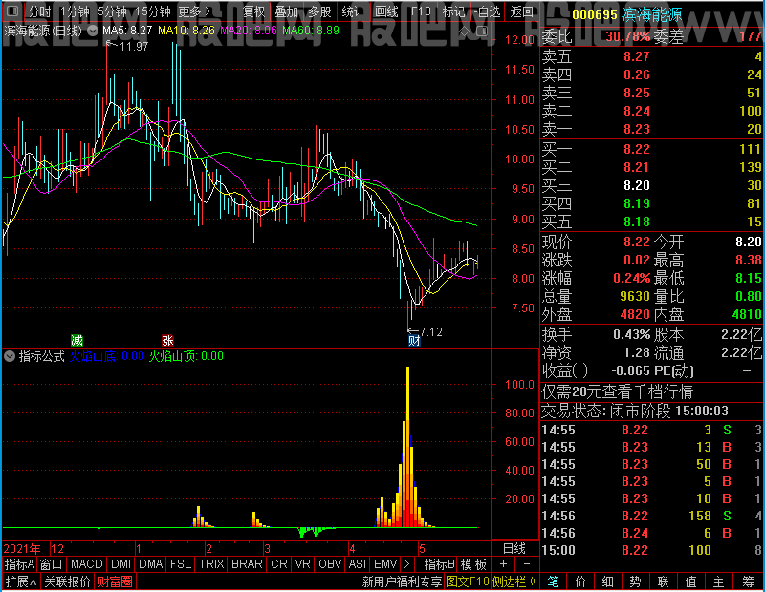
Task: Expand the 更多 period options
Action: 194,11
